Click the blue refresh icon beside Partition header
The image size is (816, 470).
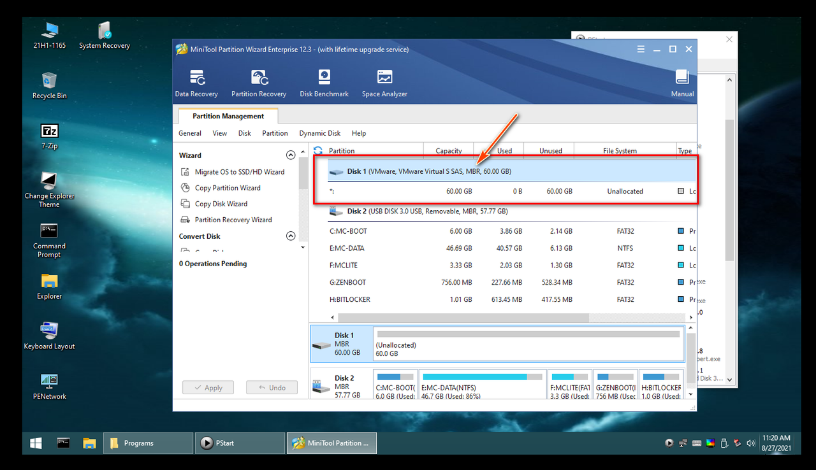[318, 151]
